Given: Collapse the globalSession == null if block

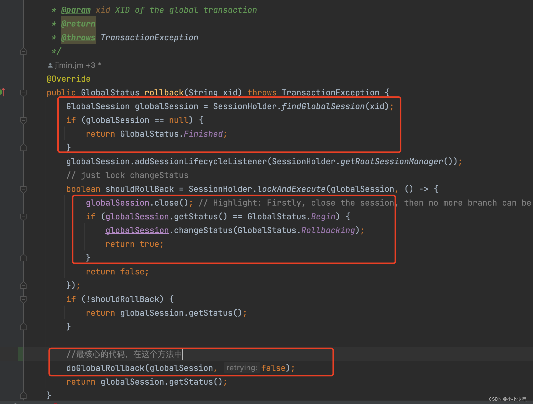Looking at the screenshot, I should [x=23, y=120].
